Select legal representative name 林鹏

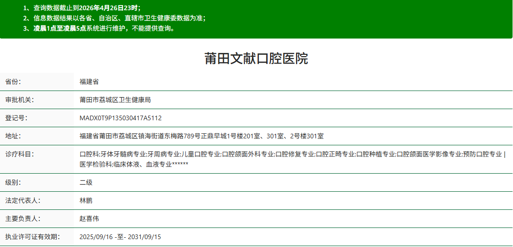(x=86, y=201)
